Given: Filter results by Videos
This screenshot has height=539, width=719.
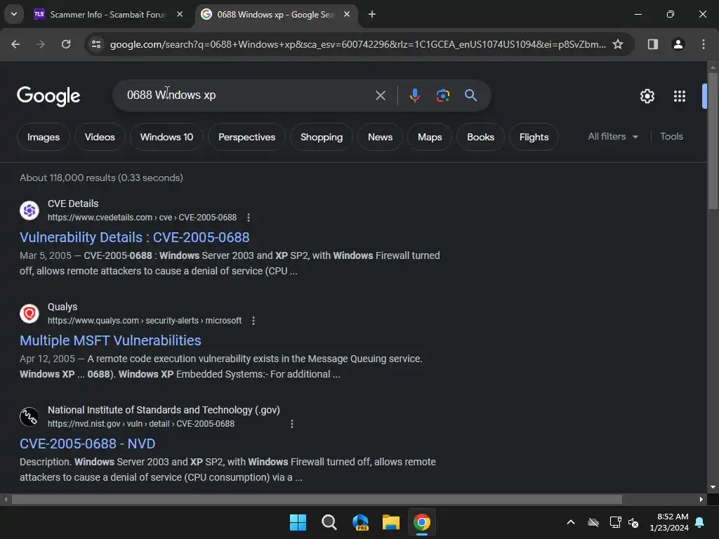Looking at the screenshot, I should click(100, 137).
